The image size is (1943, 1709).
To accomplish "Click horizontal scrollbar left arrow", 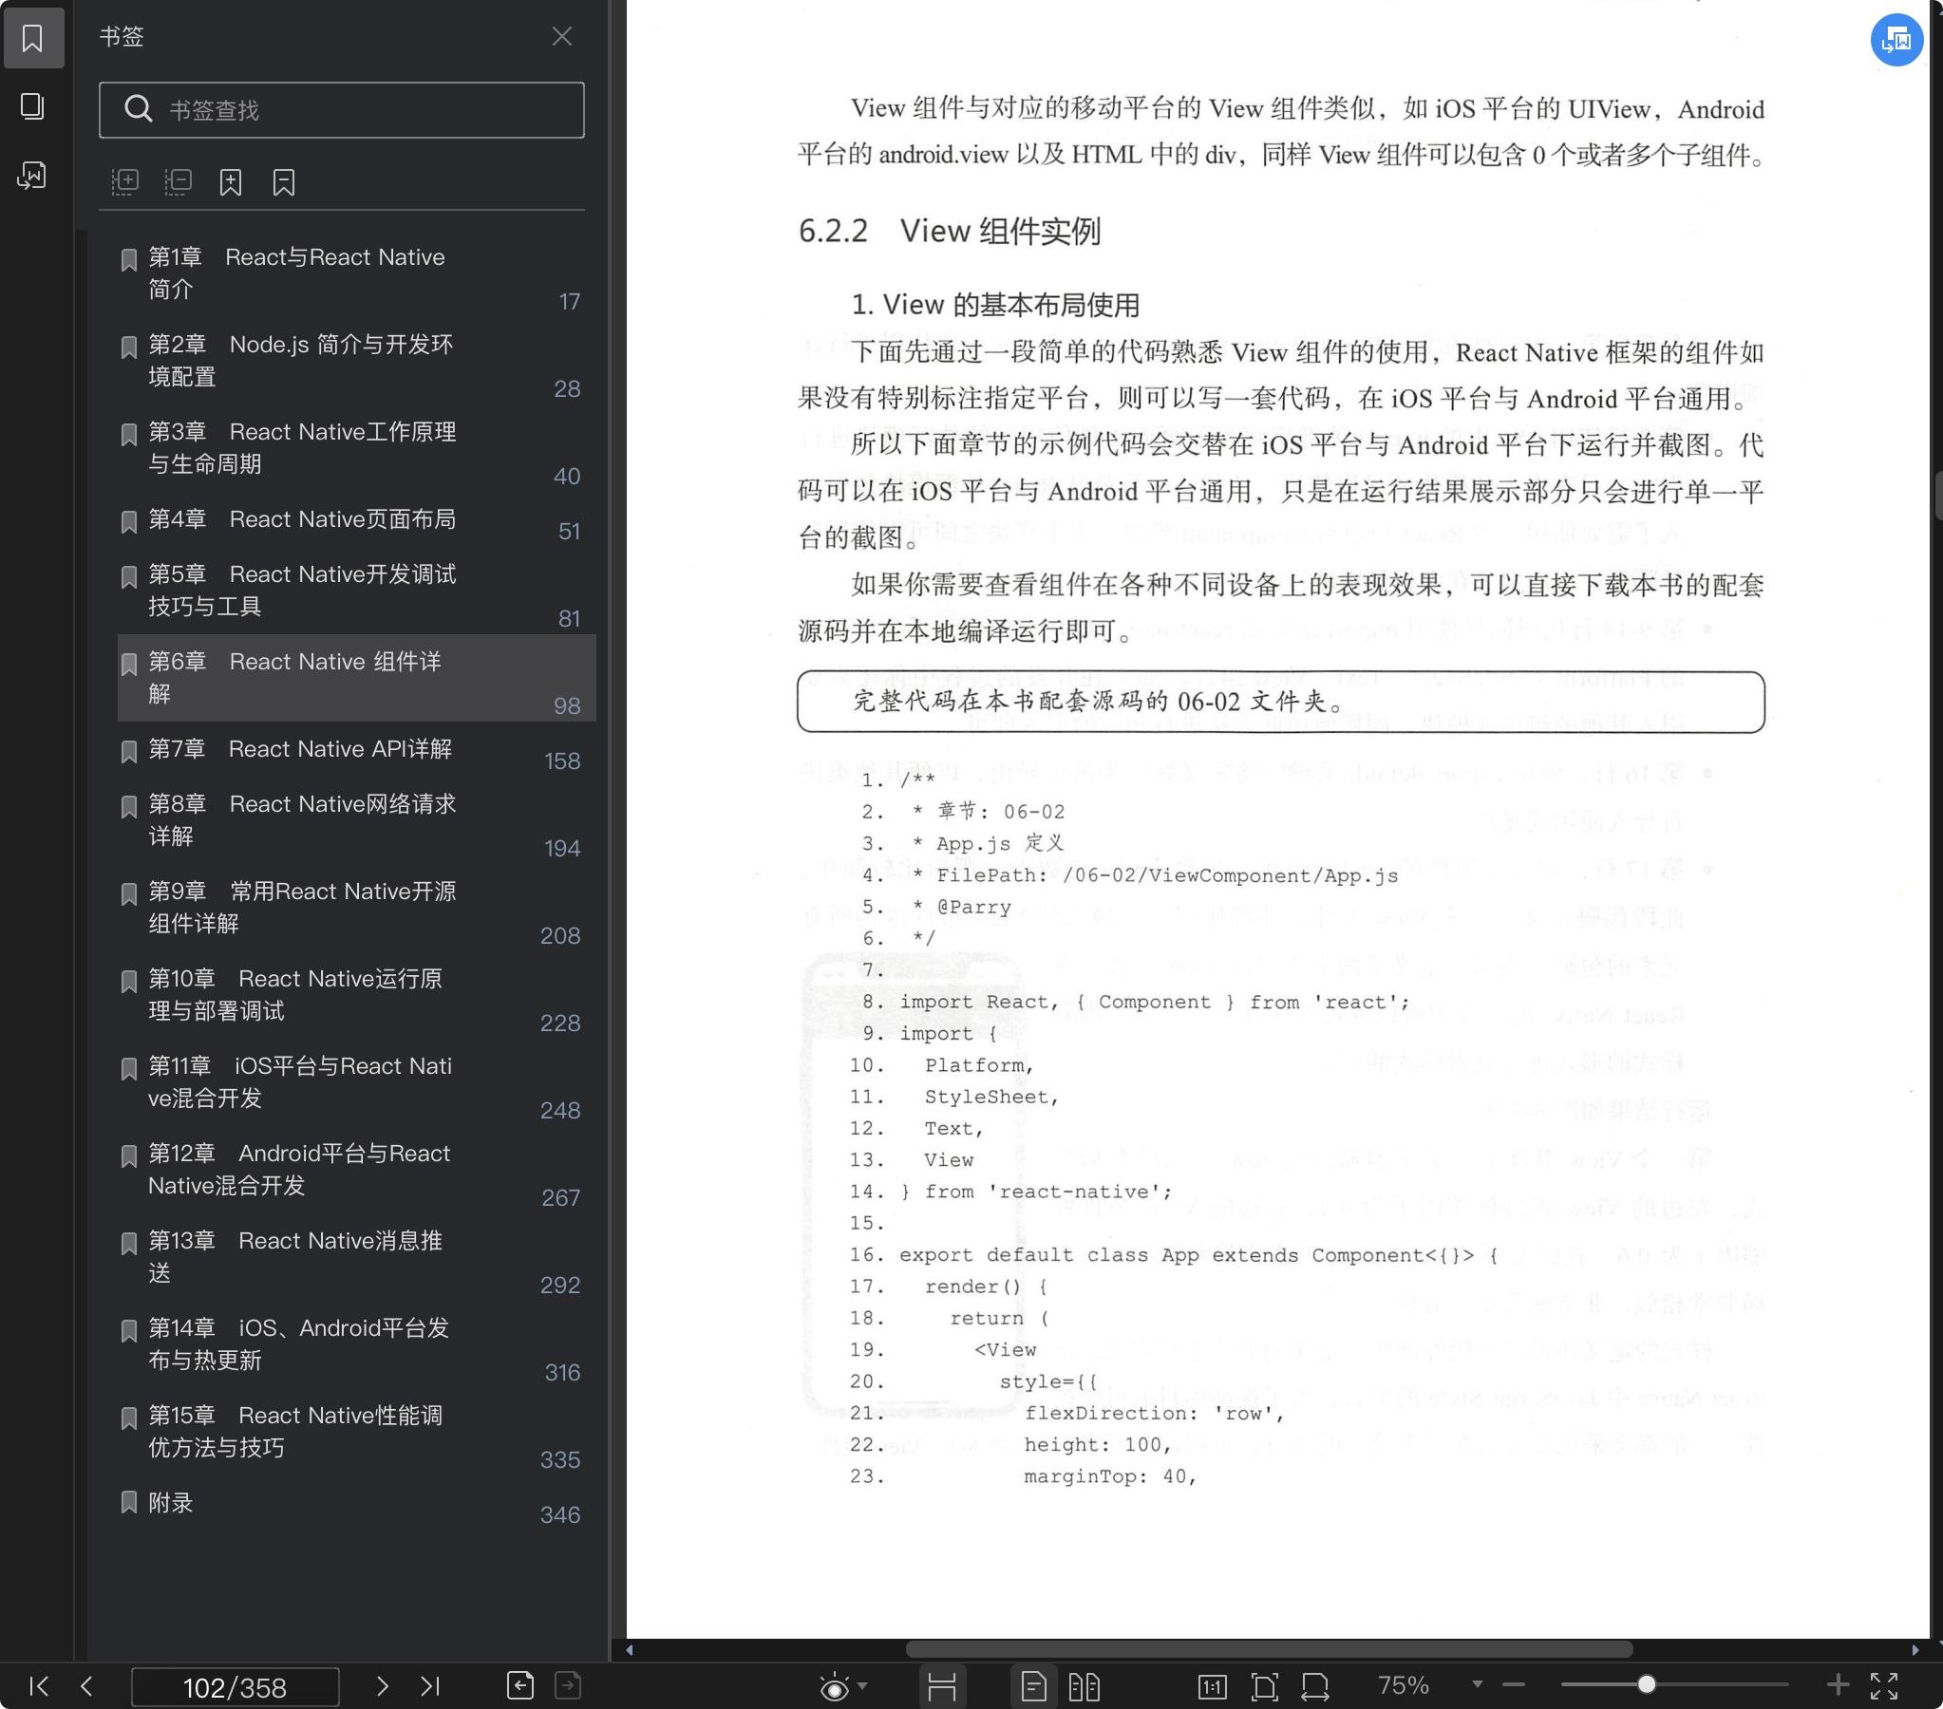I will click(630, 1650).
